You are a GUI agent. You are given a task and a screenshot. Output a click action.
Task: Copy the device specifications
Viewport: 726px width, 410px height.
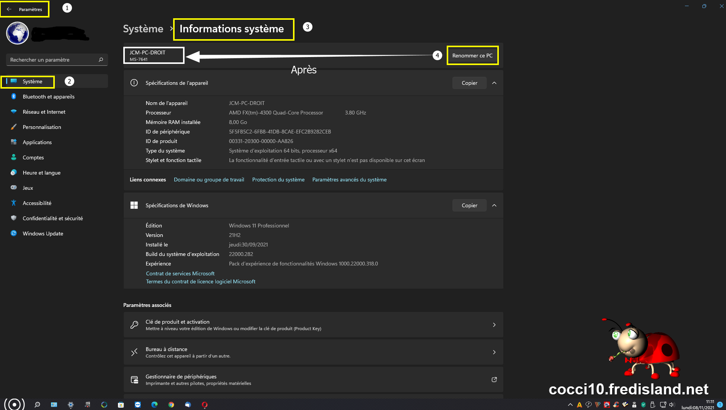469,83
